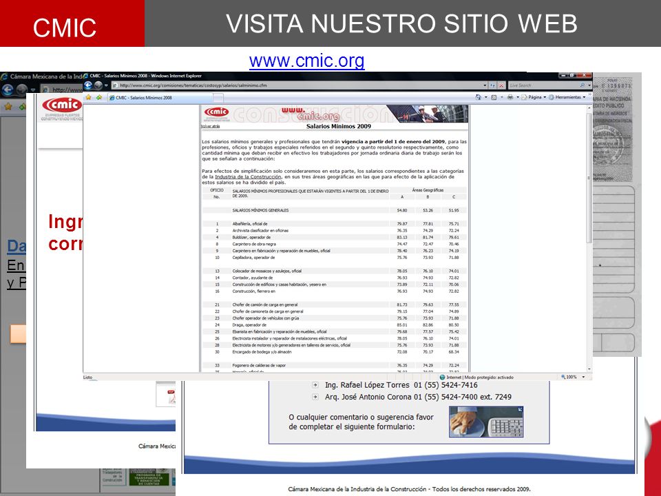Open the 100% zoom level control in status bar
The width and height of the screenshot is (661, 496).
pos(574,377)
